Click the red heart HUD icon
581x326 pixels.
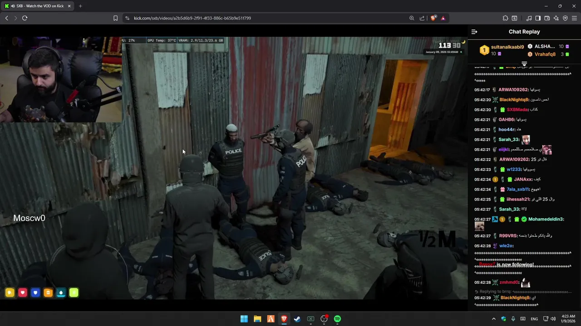23,293
